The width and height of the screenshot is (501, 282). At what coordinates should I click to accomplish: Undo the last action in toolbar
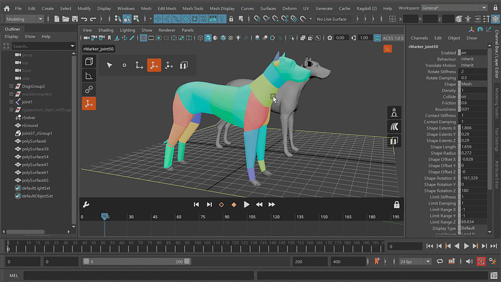[84, 19]
